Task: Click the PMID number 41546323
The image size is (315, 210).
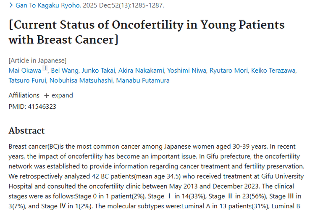Action: coord(42,107)
